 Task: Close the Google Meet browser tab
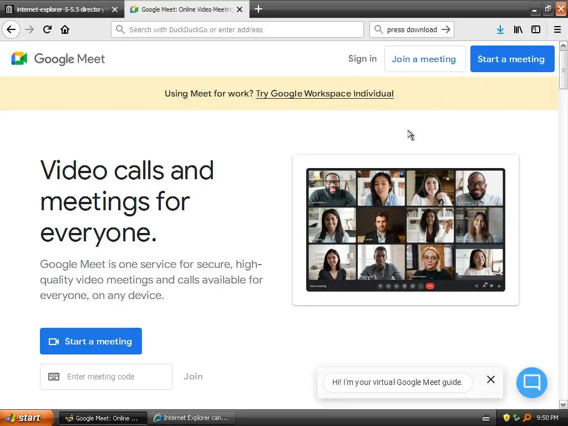(x=240, y=9)
